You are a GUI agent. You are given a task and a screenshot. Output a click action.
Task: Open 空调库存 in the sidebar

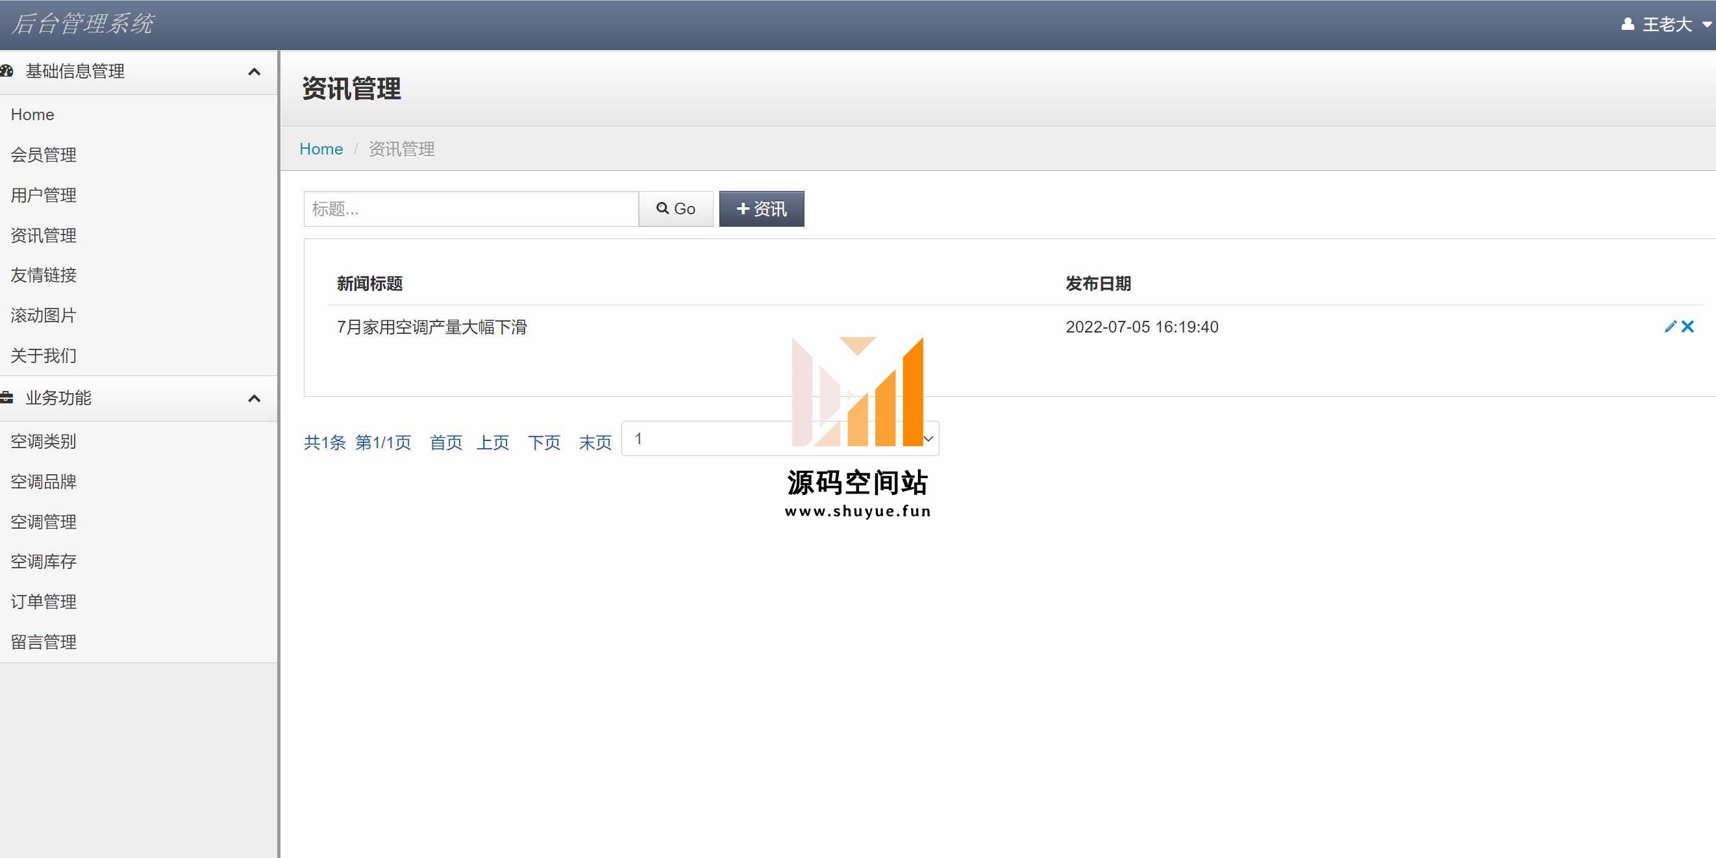pyautogui.click(x=44, y=562)
